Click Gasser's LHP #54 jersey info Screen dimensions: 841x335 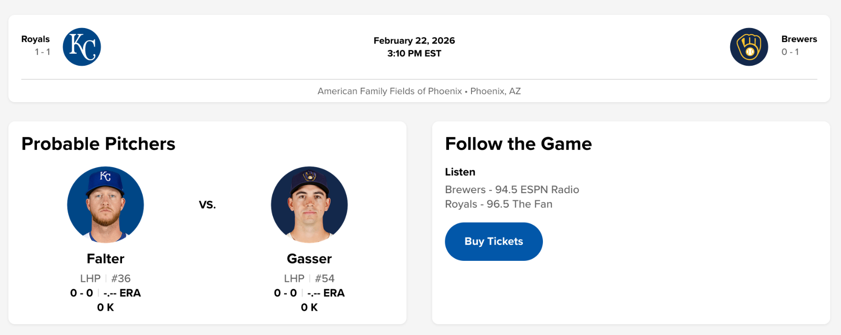pyautogui.click(x=309, y=279)
